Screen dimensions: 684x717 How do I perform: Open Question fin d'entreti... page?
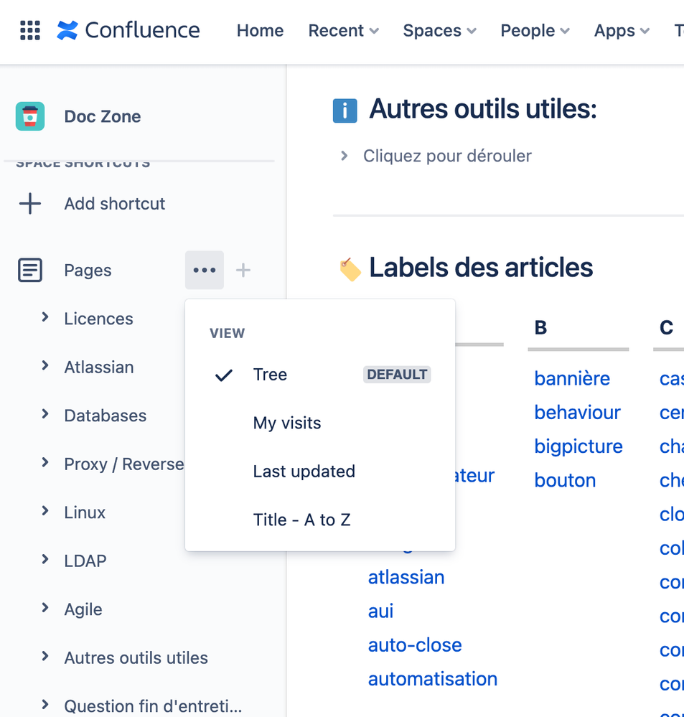tap(153, 706)
